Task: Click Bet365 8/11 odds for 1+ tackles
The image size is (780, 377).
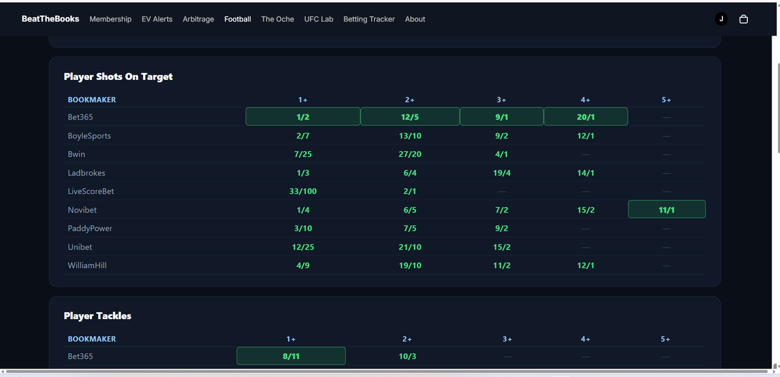Action: [291, 356]
